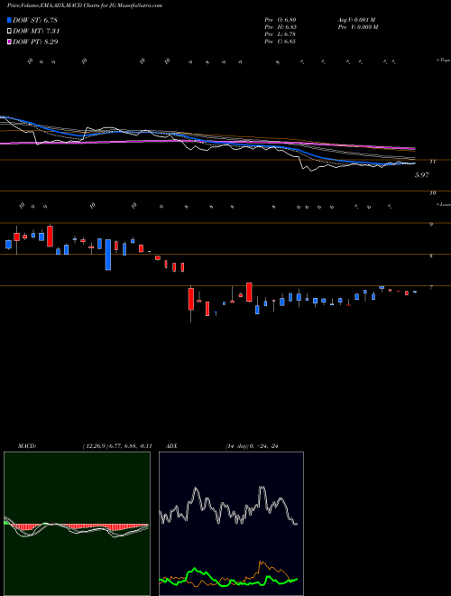This screenshot has height=596, width=451.
Task: Select the 'DOW ST: 6.78' legend label
Action: [35, 20]
